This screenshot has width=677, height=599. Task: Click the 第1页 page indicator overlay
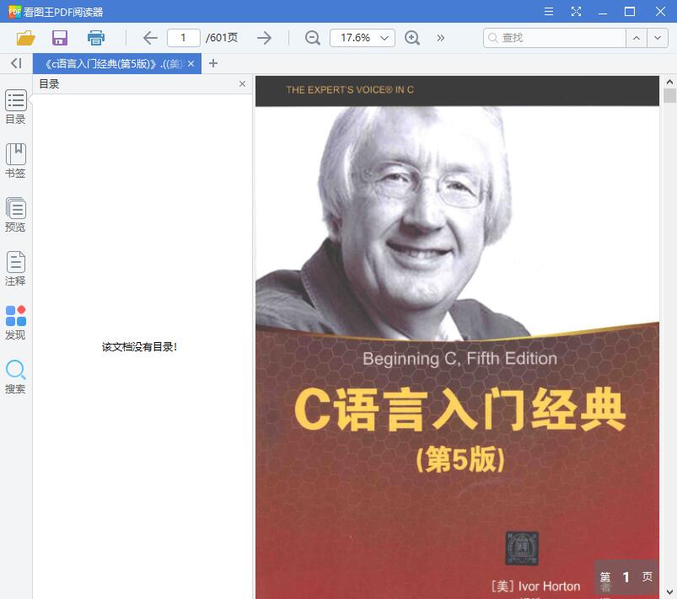(x=626, y=577)
